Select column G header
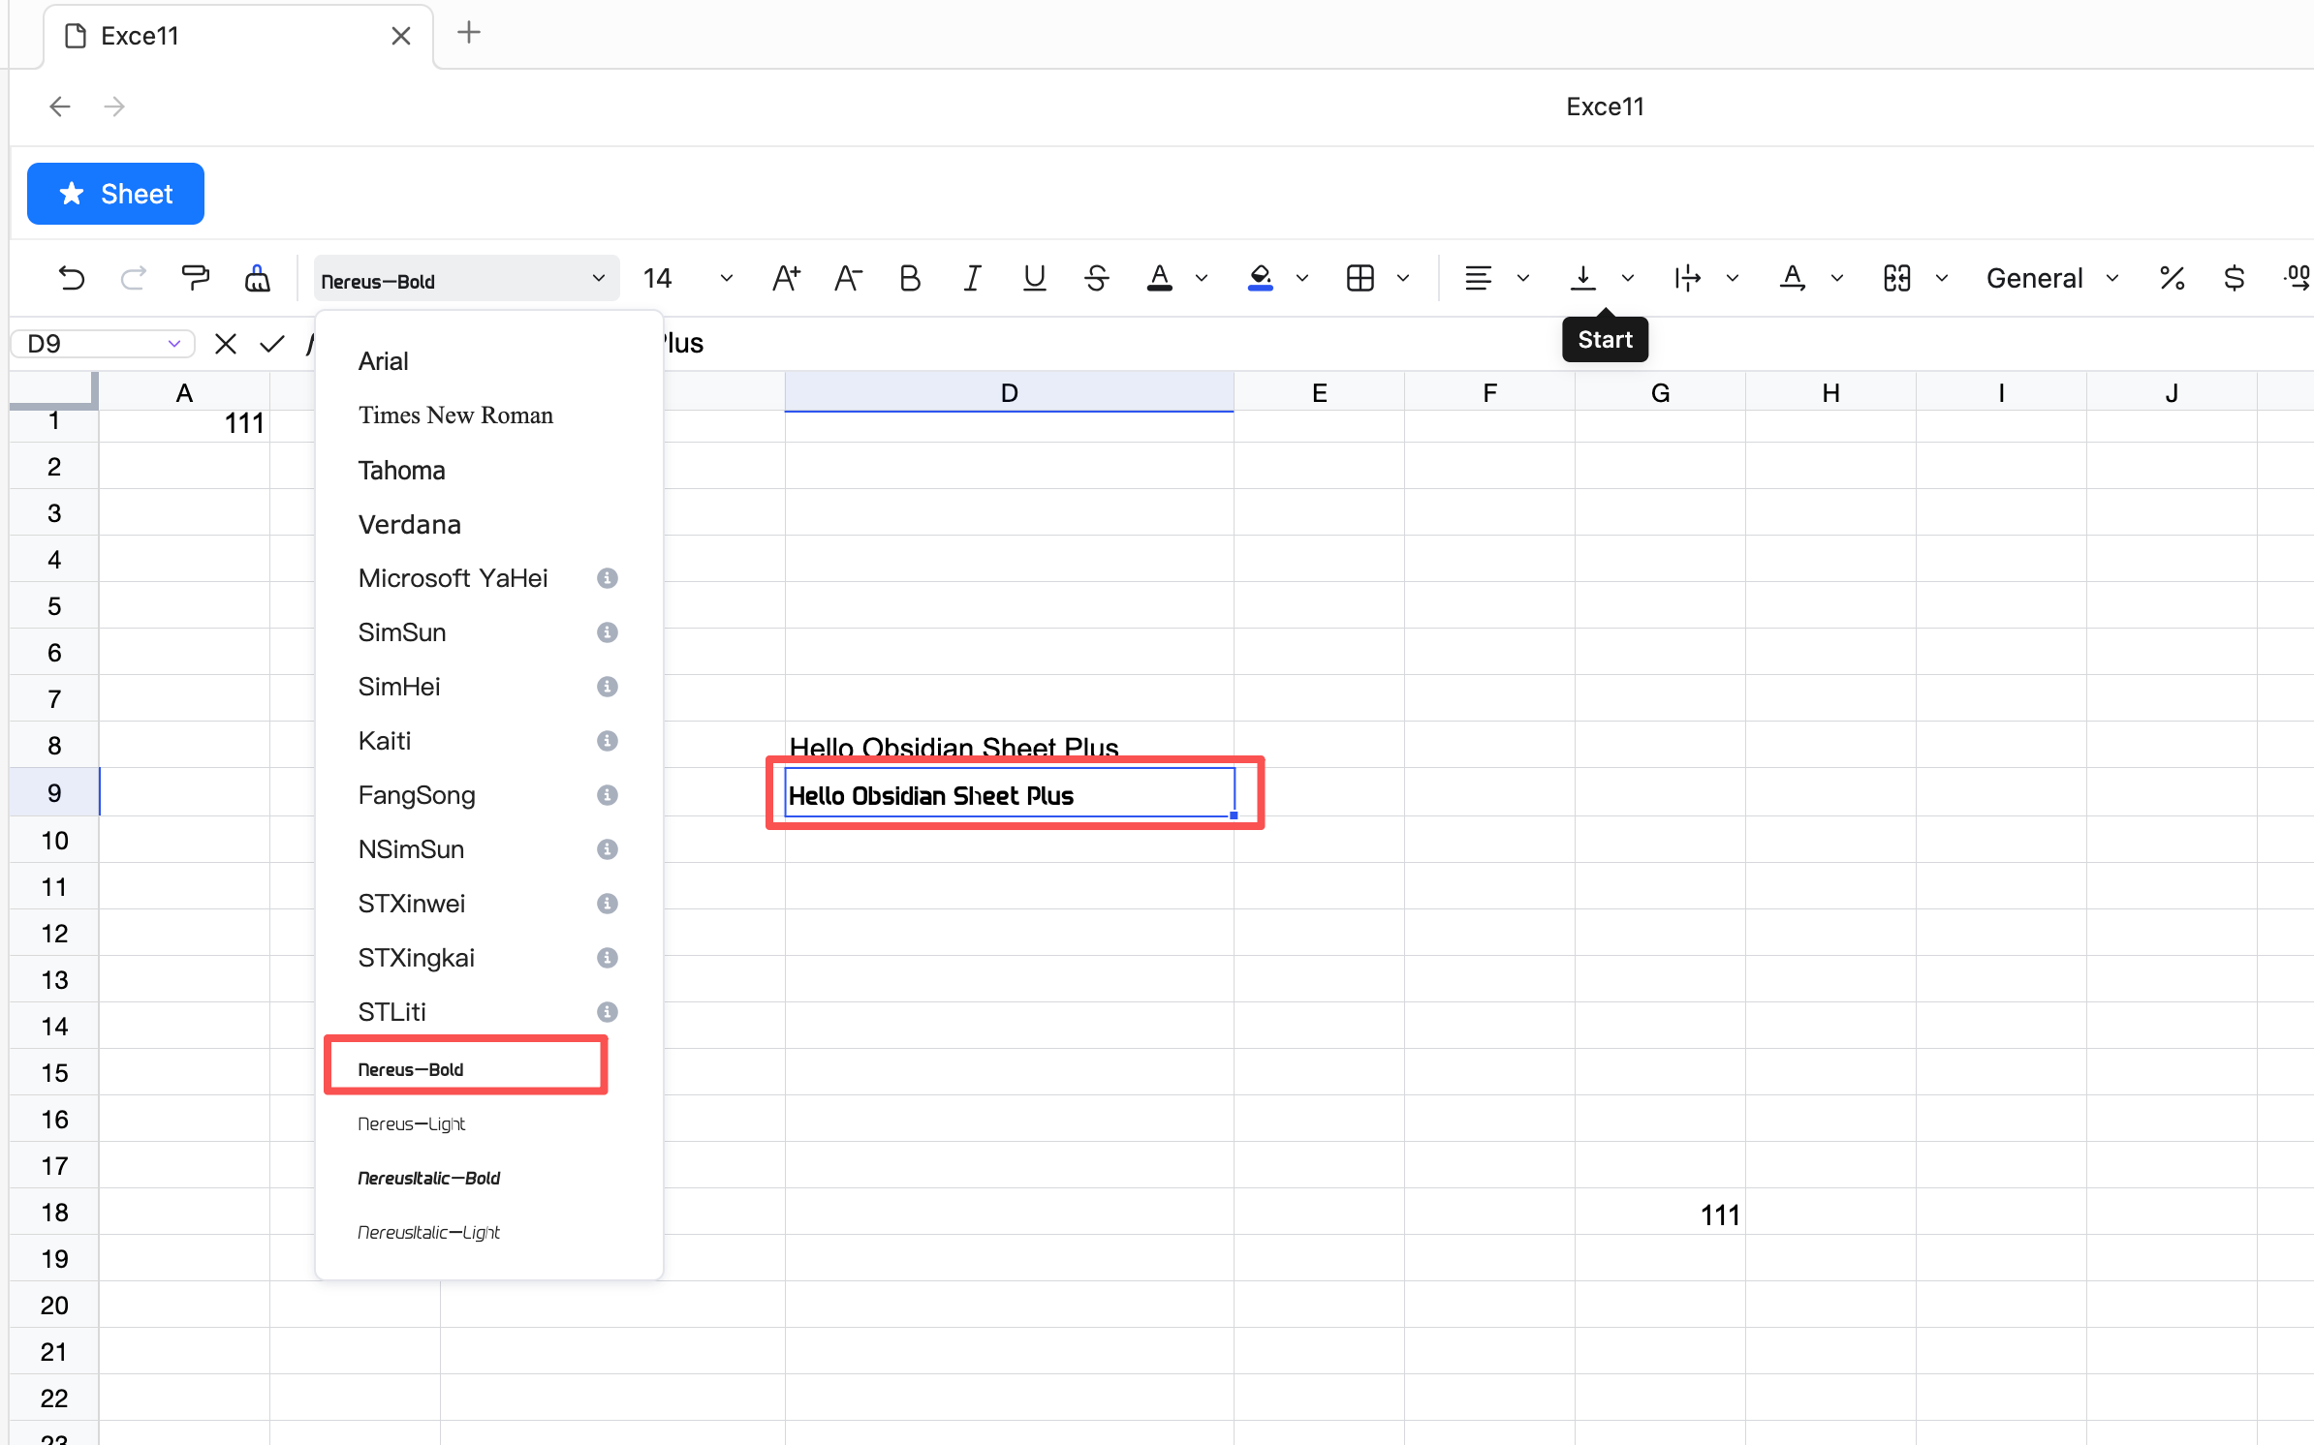The height and width of the screenshot is (1445, 2314). [x=1660, y=392]
